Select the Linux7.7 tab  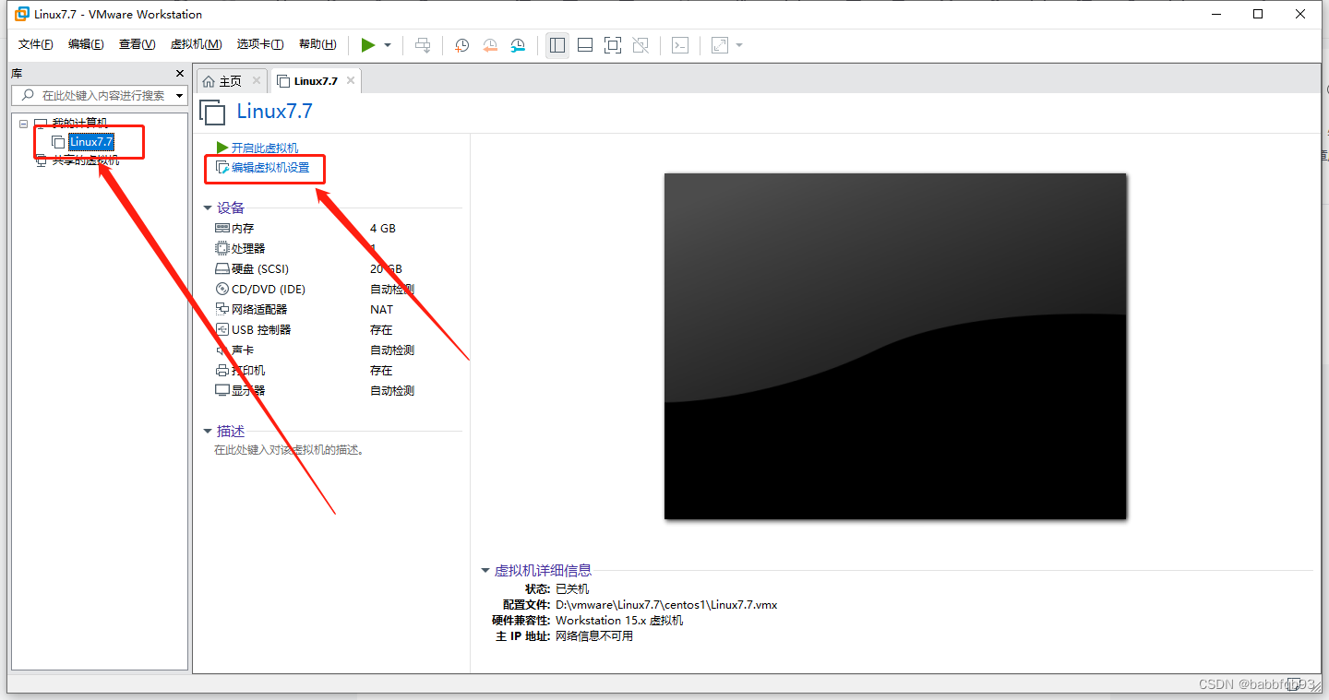[316, 81]
